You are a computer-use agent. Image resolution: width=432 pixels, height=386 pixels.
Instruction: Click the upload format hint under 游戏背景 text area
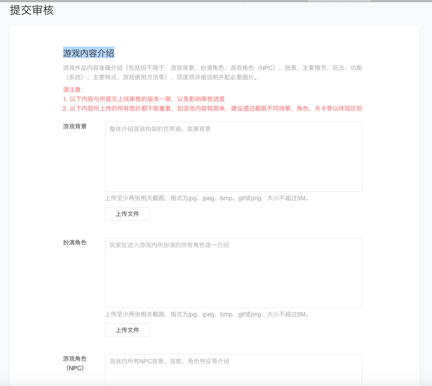(207, 198)
